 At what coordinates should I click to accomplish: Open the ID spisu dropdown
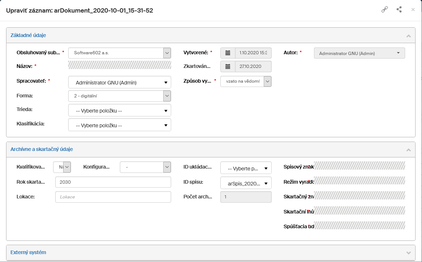pyautogui.click(x=246, y=183)
